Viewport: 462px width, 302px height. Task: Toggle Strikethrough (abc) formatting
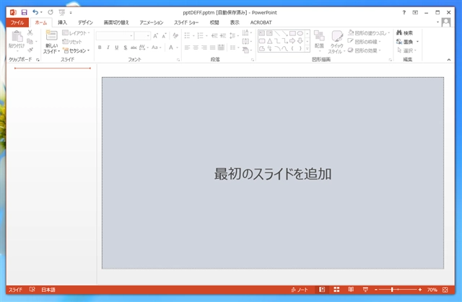(x=134, y=48)
